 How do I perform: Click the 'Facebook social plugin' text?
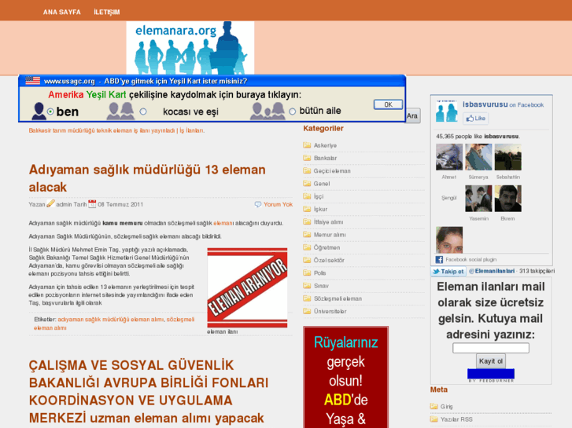[471, 259]
